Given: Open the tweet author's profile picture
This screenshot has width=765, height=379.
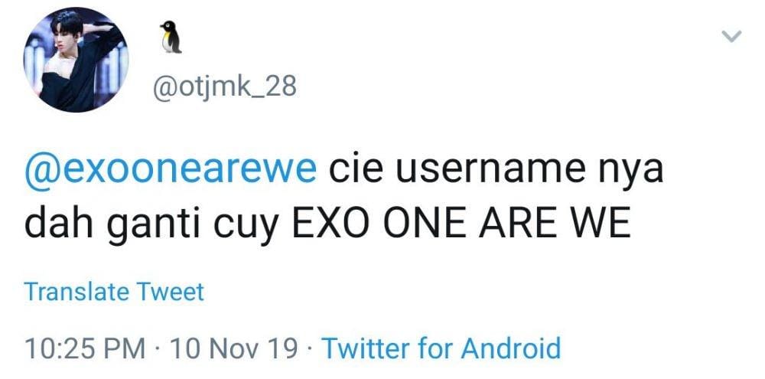Looking at the screenshot, I should coord(73,60).
